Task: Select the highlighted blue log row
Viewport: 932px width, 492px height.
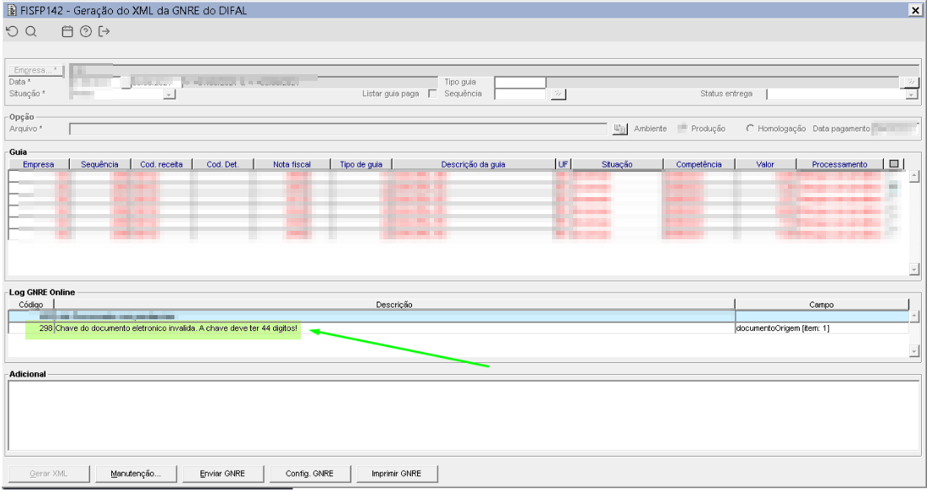Action: [458, 317]
